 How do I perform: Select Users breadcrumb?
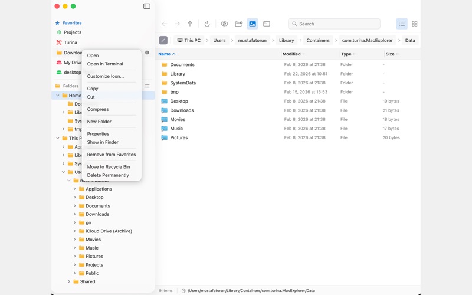pyautogui.click(x=219, y=40)
